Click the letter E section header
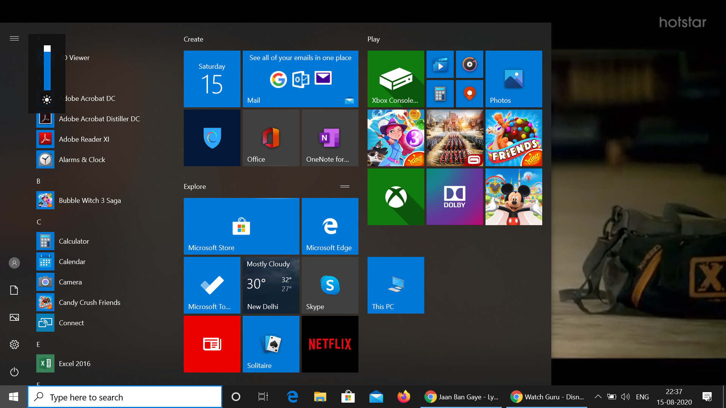 click(39, 345)
